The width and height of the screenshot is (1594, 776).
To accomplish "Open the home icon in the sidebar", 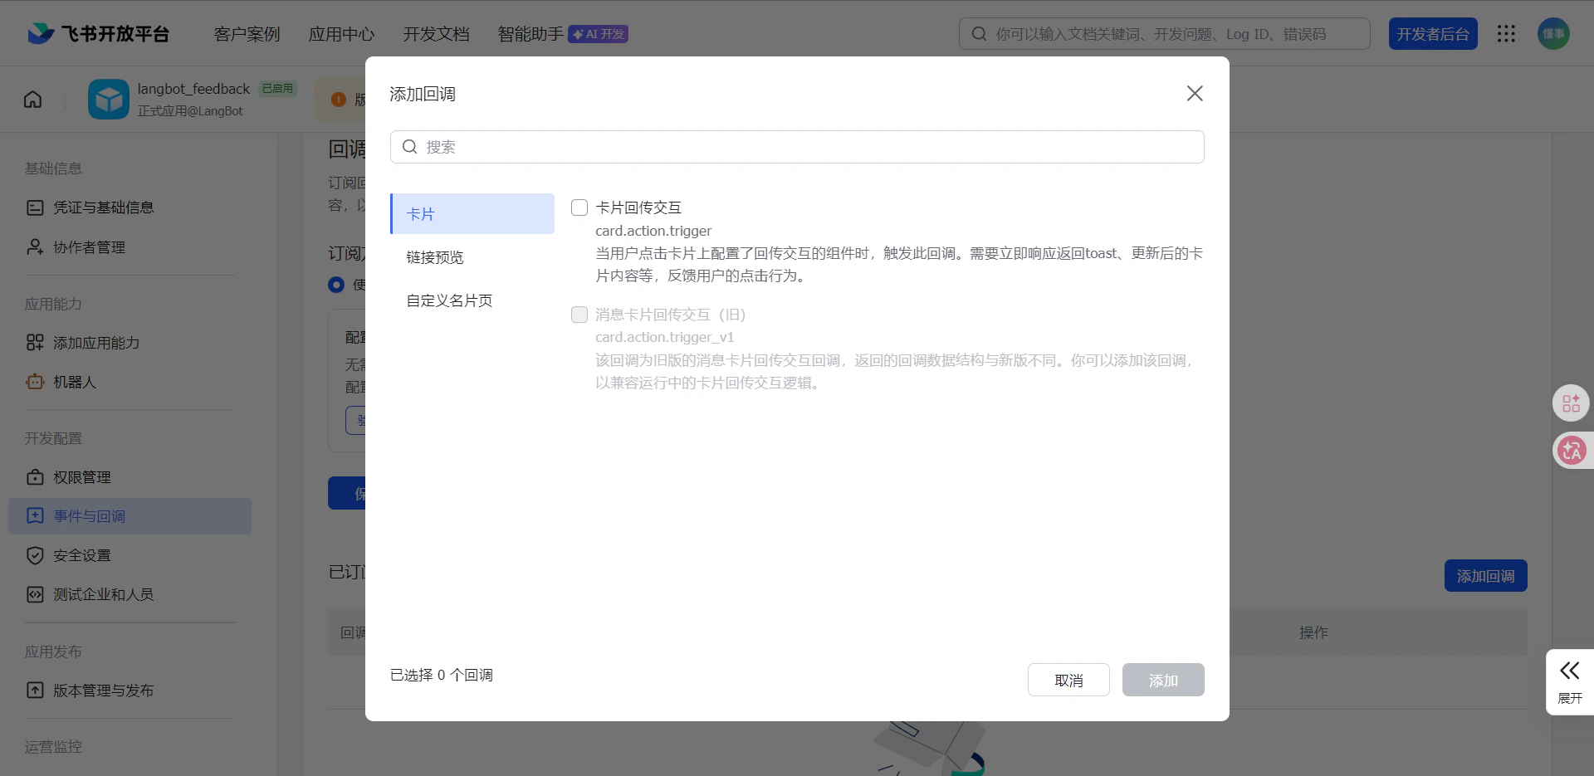I will 32,99.
